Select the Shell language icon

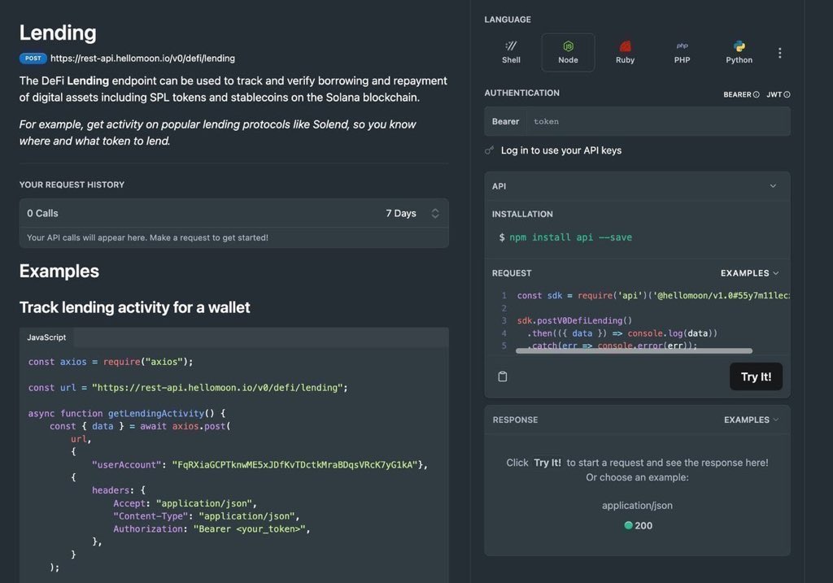pyautogui.click(x=511, y=46)
